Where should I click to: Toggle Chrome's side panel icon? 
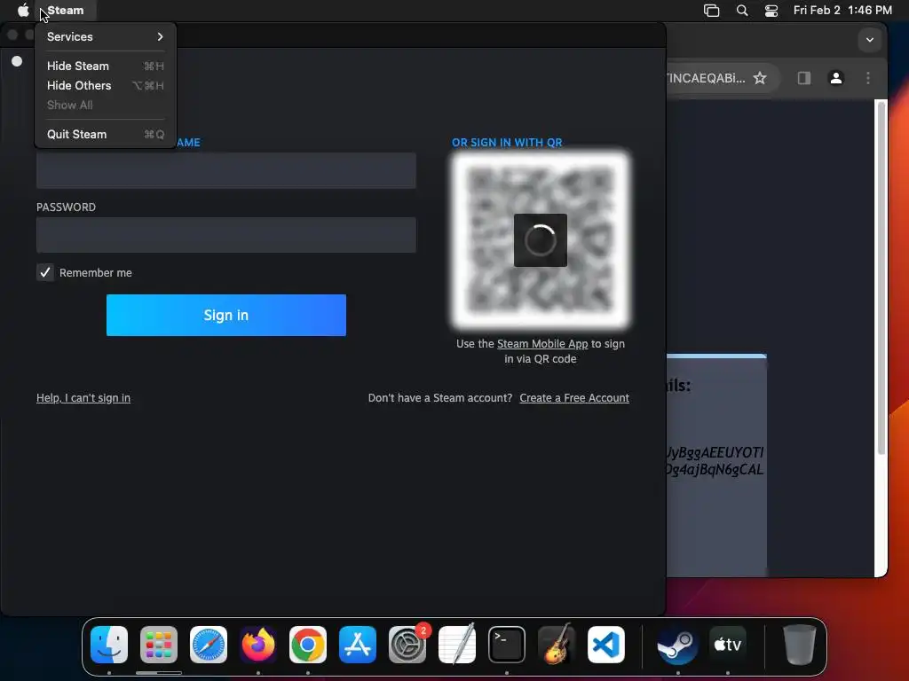(804, 78)
